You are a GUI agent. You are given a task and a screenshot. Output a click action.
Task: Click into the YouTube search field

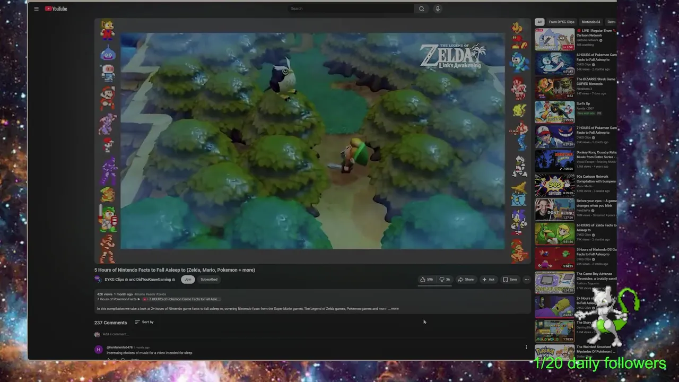(x=351, y=8)
